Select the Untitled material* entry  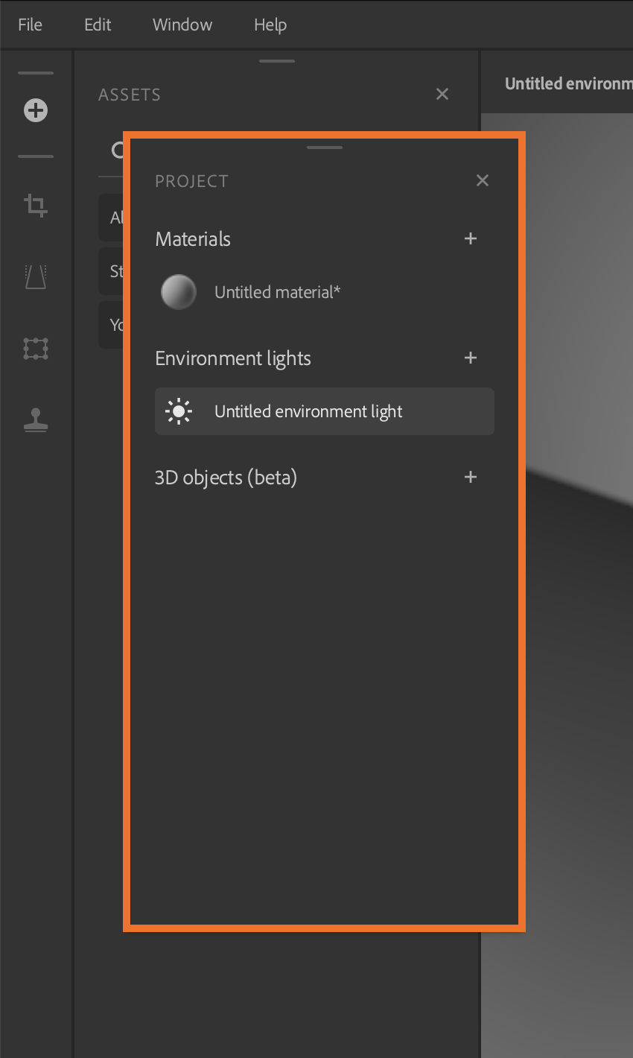point(277,292)
